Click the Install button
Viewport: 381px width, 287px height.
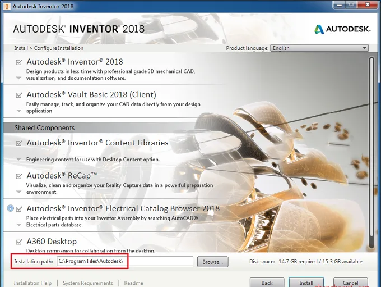click(x=306, y=283)
